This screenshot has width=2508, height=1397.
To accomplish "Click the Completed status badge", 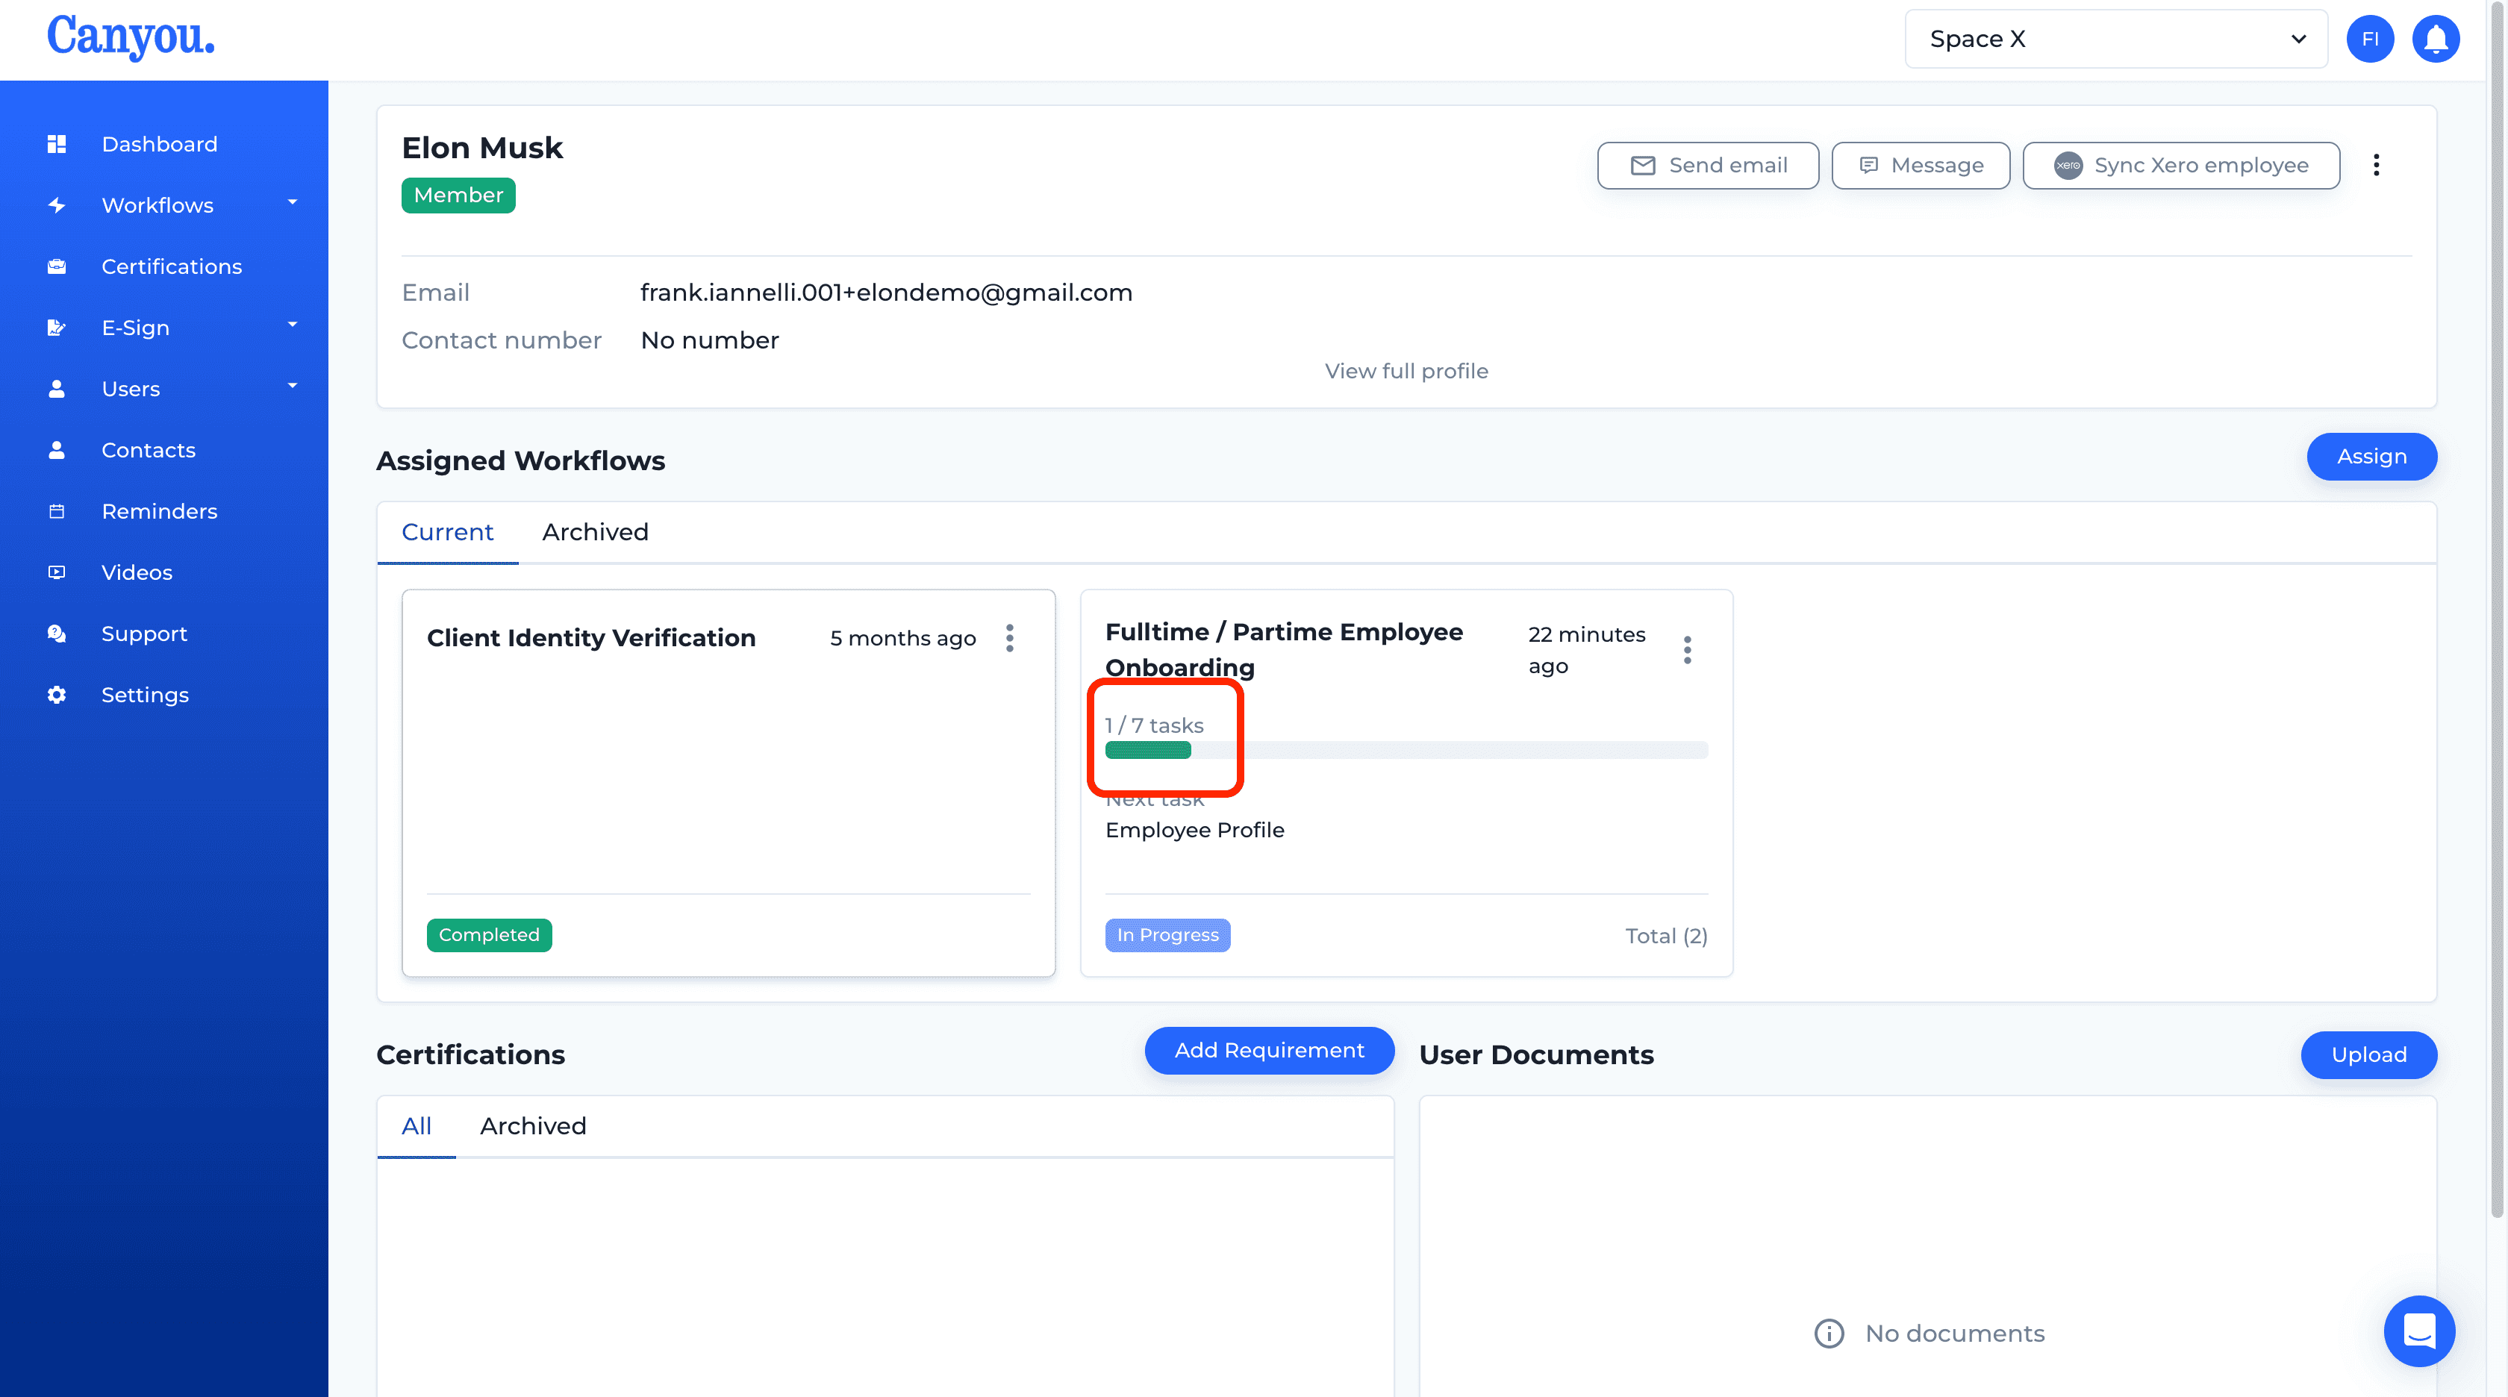I will coord(489,936).
